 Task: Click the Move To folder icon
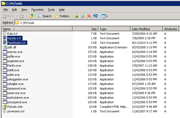pyautogui.click(x=76, y=16)
